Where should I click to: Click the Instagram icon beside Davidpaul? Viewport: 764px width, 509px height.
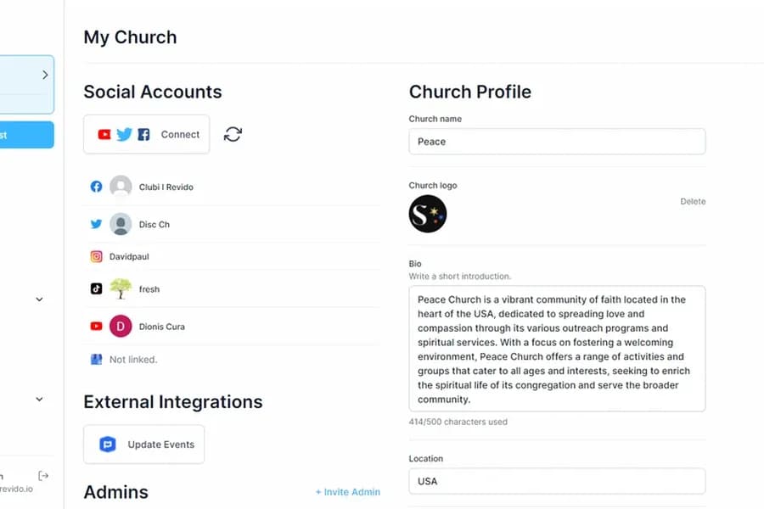point(97,256)
